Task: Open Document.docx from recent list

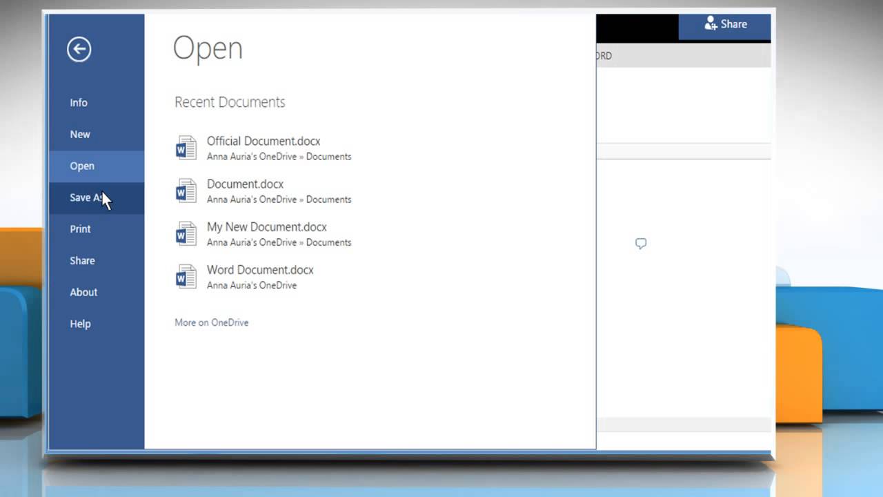Action: 264,191
